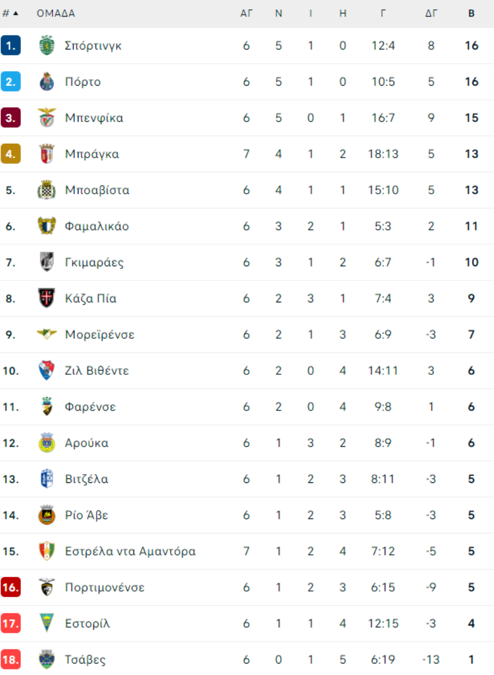
Task: Click the Μποαβίστα checkered crest
Action: [47, 190]
